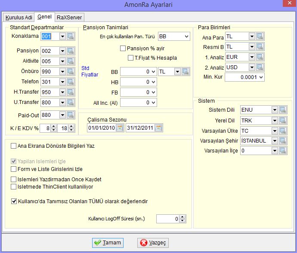Decrease second K/E KDV % value 18
The width and height of the screenshot is (297, 253).
71,130
